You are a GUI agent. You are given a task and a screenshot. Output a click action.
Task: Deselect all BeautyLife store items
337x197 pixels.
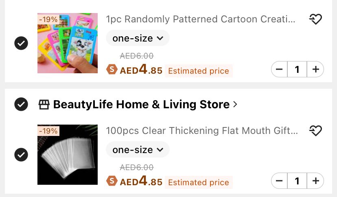[x=21, y=104]
